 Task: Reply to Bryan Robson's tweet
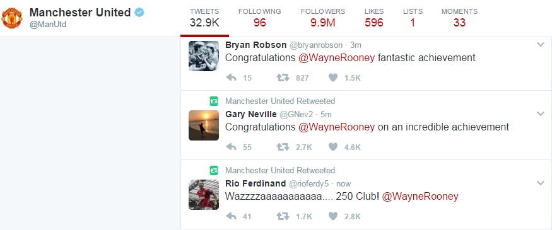(x=232, y=78)
